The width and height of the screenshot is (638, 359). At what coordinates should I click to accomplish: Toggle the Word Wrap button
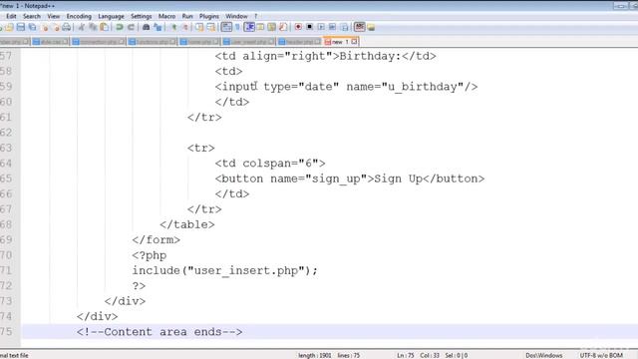click(x=226, y=27)
